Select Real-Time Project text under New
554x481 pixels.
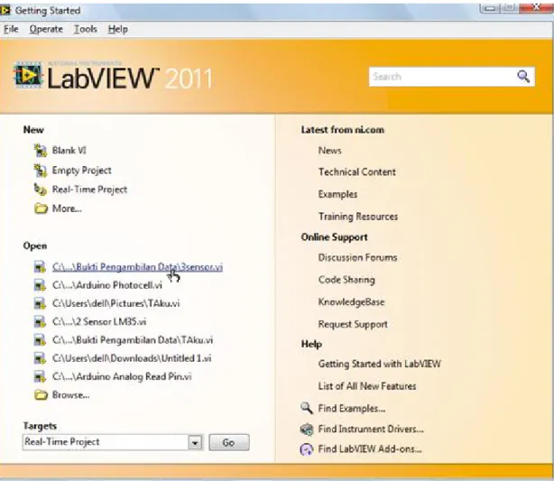[x=89, y=190]
